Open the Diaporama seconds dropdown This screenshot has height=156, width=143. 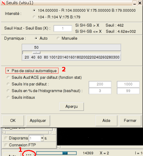tap(42, 138)
